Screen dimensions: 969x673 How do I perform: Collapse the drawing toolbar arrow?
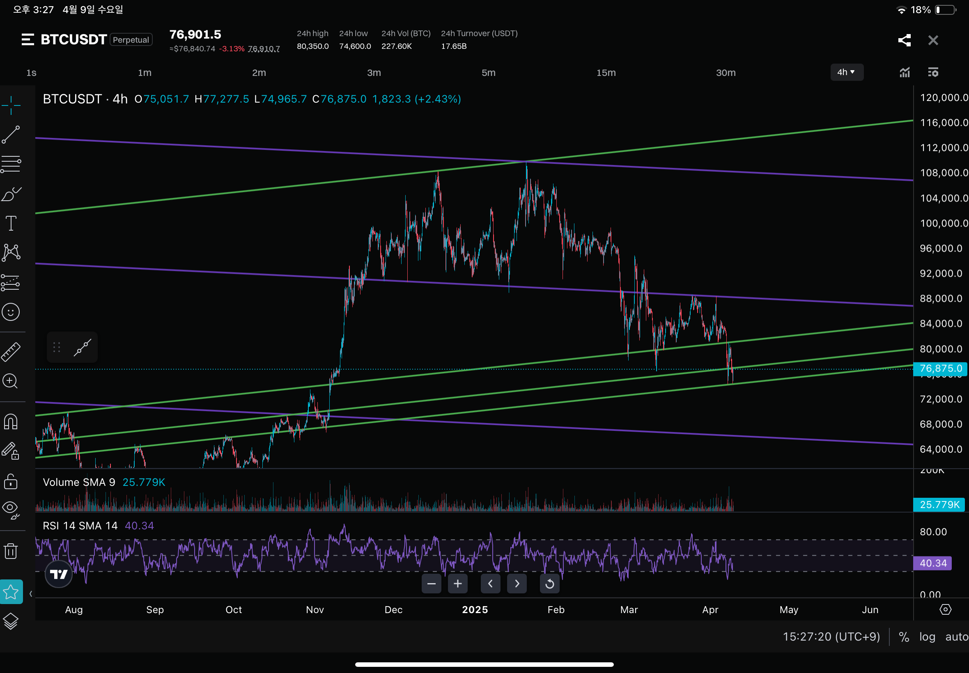pyautogui.click(x=30, y=594)
